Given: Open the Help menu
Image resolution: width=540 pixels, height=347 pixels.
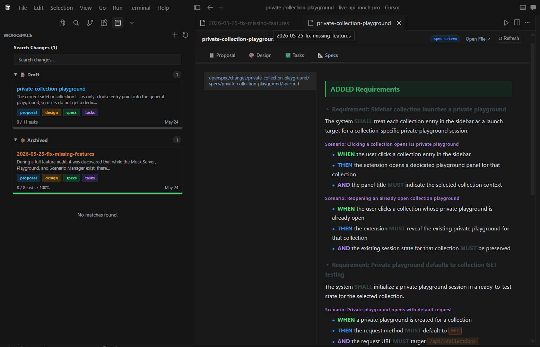Looking at the screenshot, I should pyautogui.click(x=163, y=8).
